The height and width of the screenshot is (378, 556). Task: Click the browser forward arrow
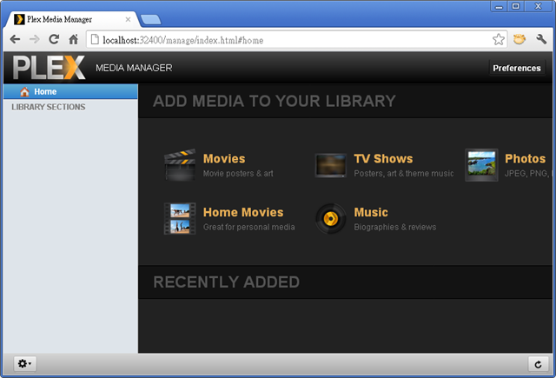pyautogui.click(x=35, y=39)
